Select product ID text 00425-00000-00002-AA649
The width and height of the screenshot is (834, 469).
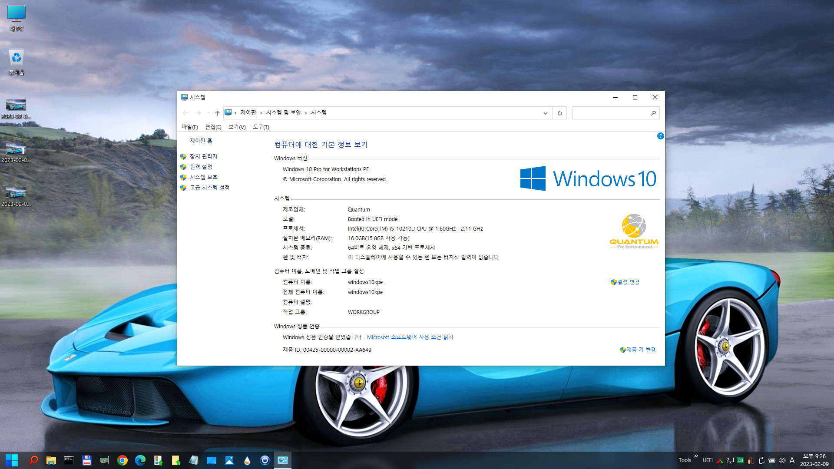[337, 350]
